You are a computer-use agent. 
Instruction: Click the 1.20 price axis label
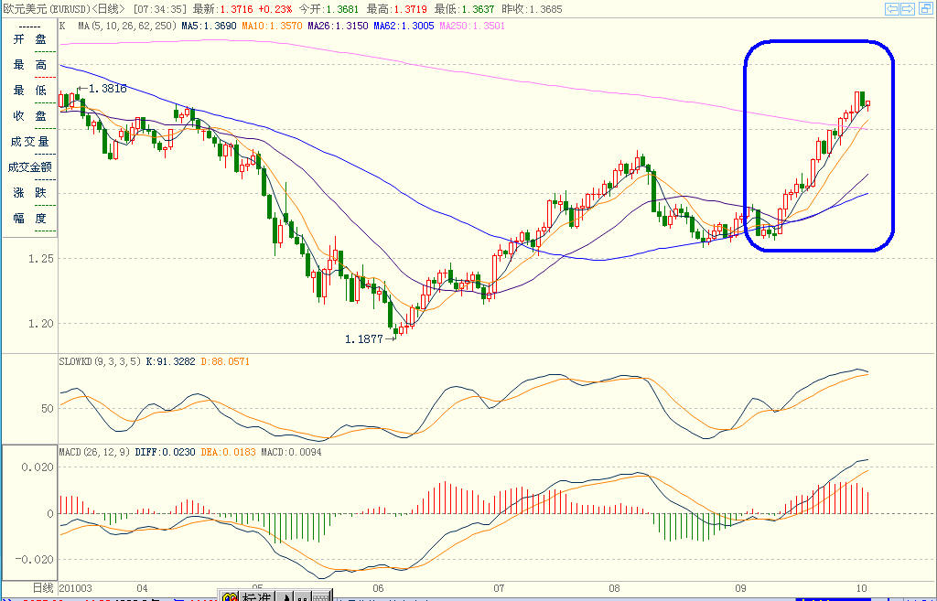tap(40, 324)
